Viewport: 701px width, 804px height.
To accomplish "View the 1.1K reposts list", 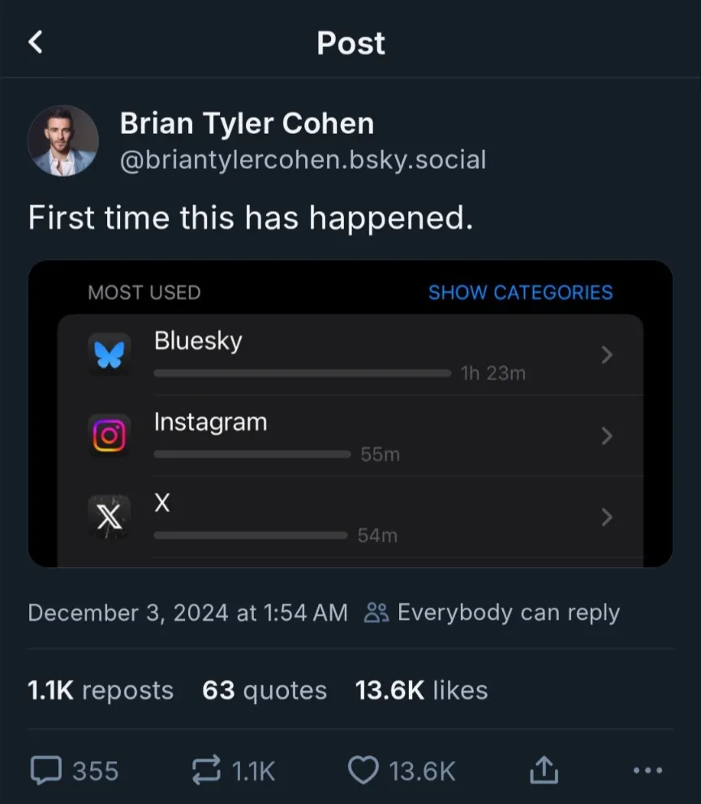I will 101,690.
